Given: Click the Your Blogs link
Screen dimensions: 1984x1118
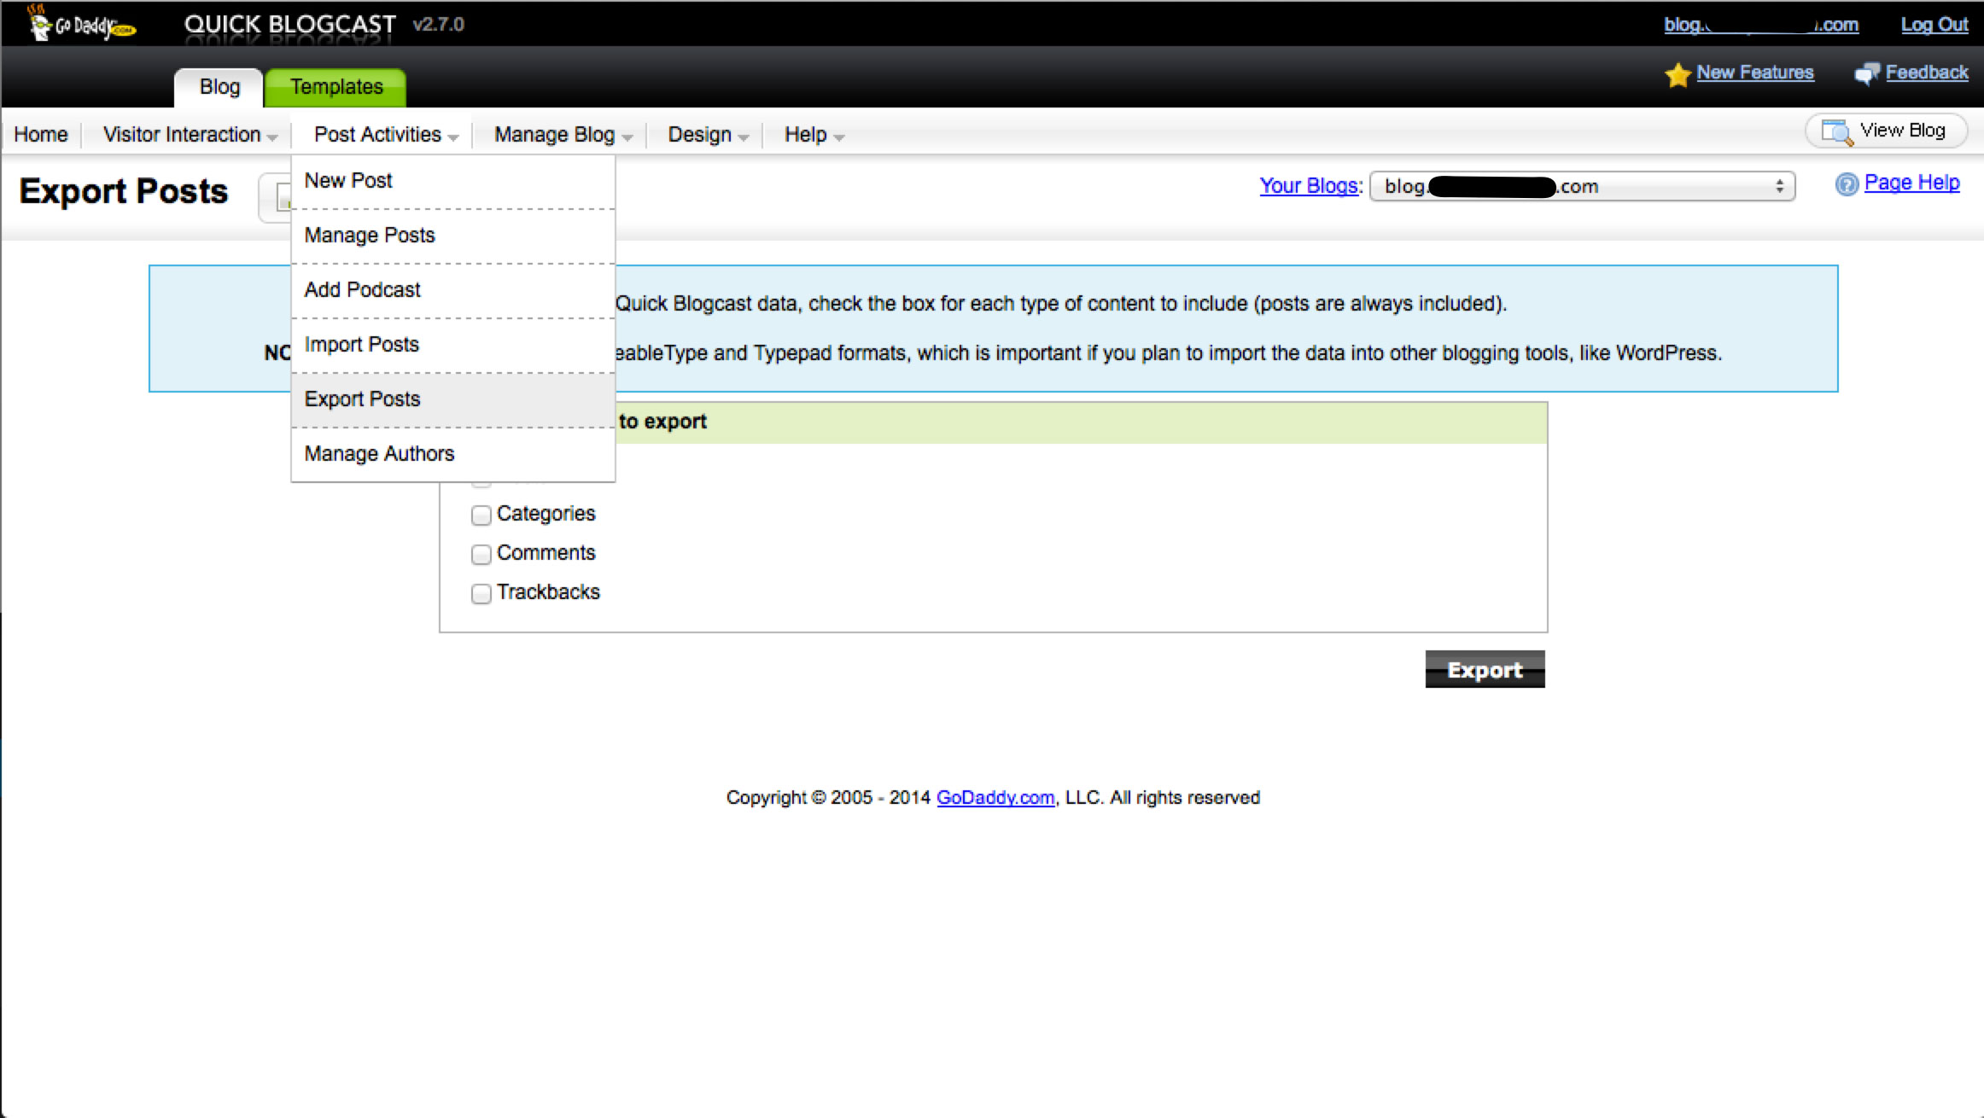Looking at the screenshot, I should click(1309, 186).
